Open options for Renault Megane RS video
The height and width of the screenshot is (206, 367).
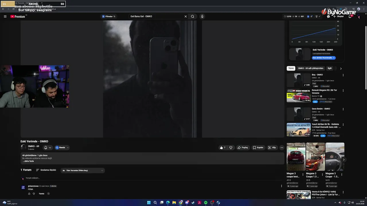(x=343, y=91)
